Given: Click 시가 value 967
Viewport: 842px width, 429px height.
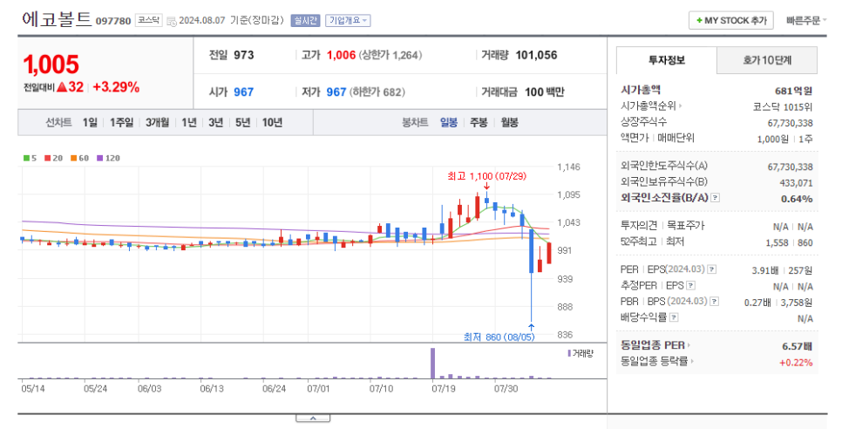Looking at the screenshot, I should pos(243,92).
